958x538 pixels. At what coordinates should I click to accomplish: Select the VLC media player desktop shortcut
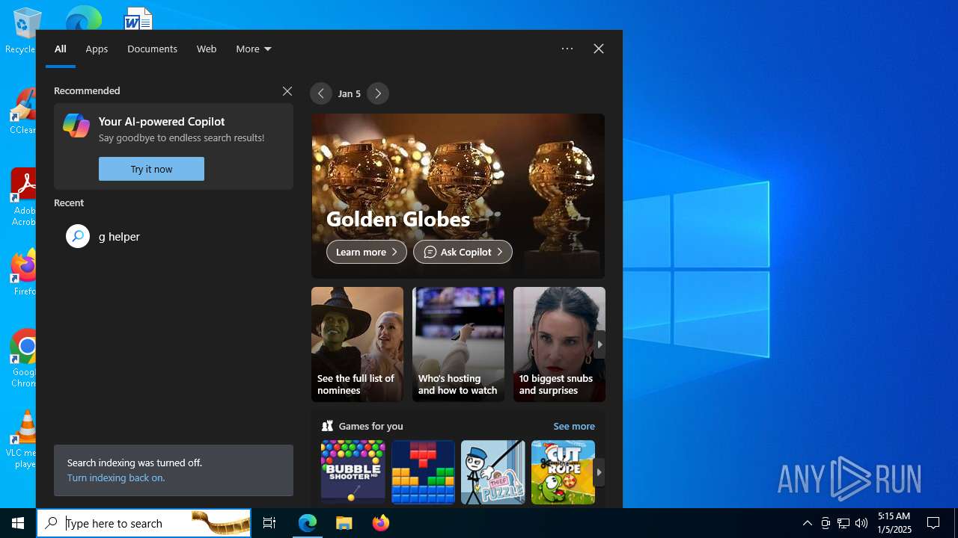click(x=23, y=439)
